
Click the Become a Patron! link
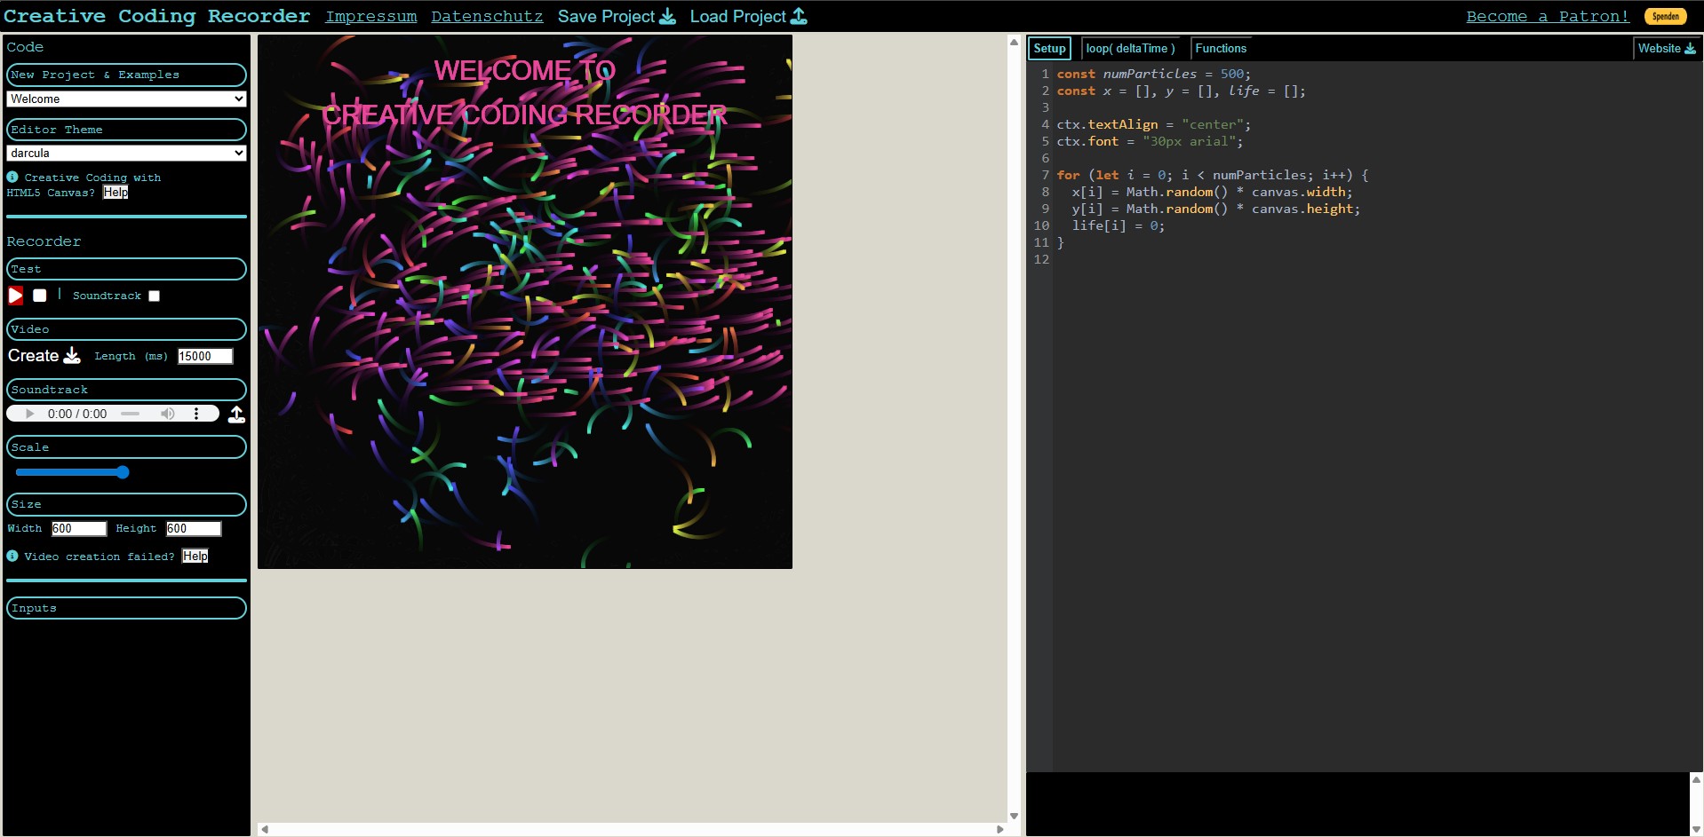tap(1547, 16)
